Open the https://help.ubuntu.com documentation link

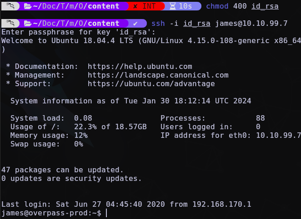[x=140, y=67]
